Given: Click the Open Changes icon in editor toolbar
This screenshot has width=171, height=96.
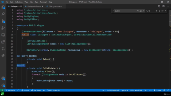Looking at the screenshot, I should (x=159, y=6).
